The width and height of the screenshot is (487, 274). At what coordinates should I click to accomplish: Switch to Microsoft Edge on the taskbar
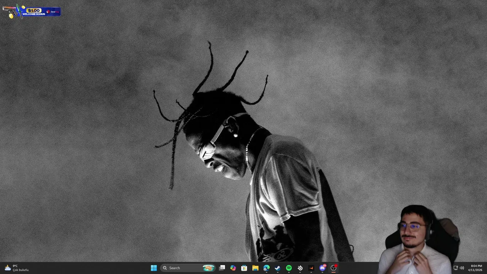click(x=266, y=268)
